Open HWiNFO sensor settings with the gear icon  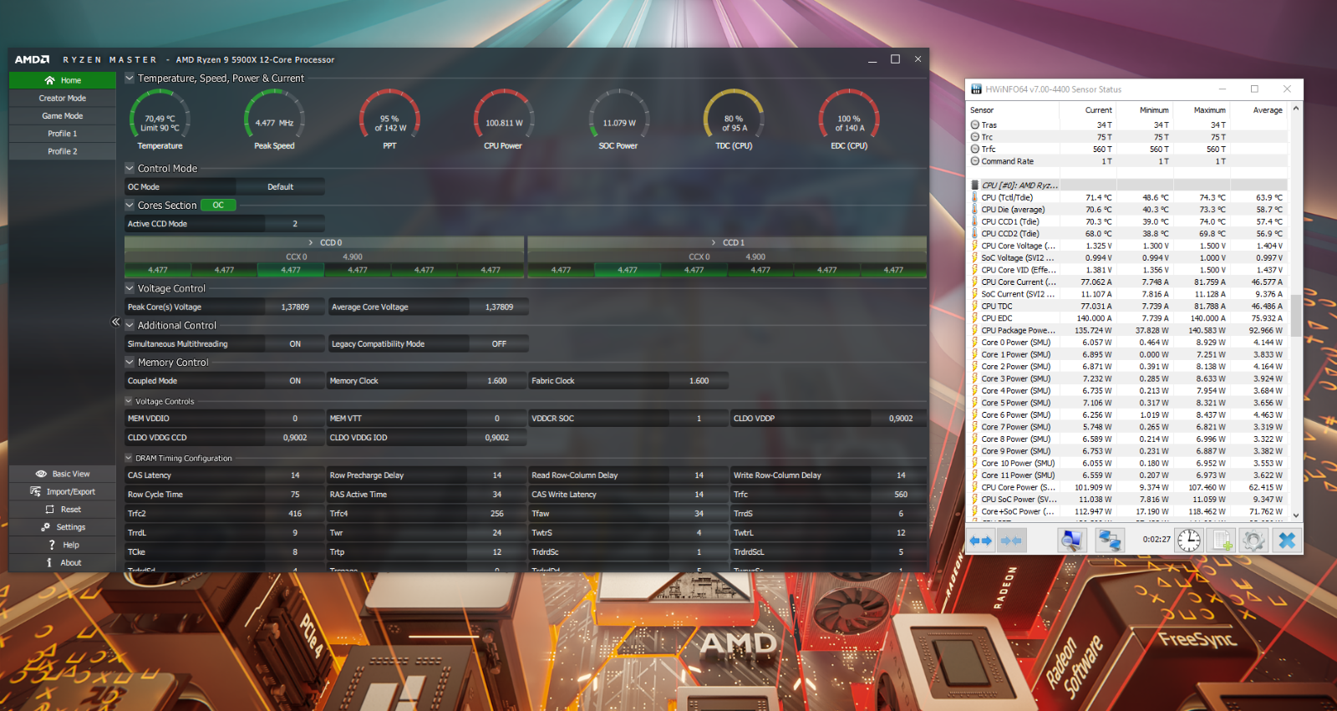click(1253, 541)
